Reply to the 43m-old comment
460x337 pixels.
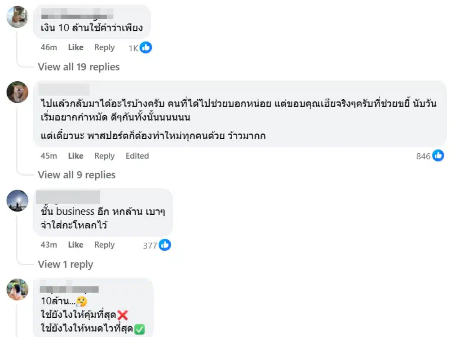tap(104, 245)
